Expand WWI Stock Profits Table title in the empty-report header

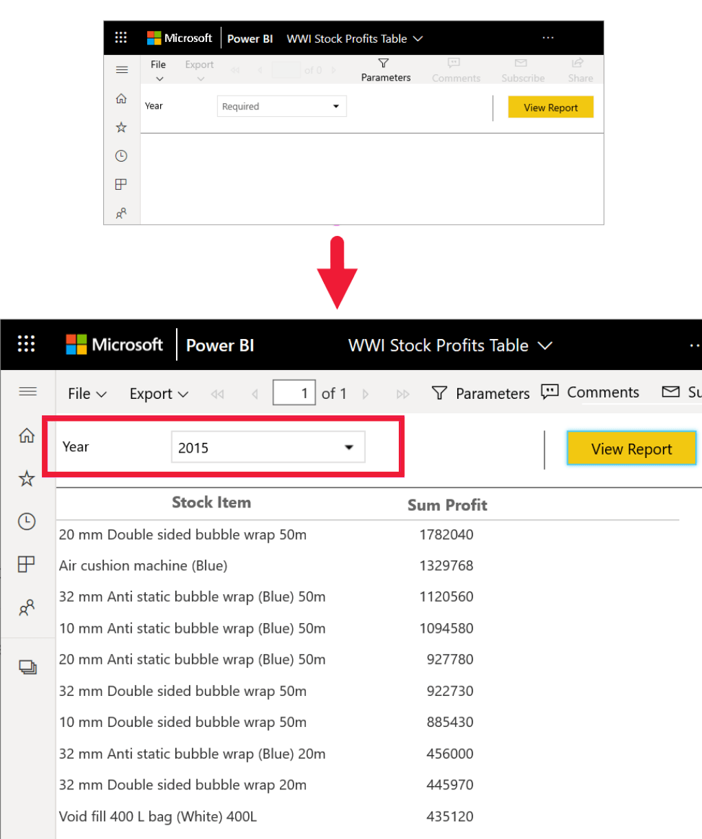(355, 39)
